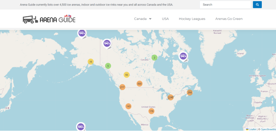The height and width of the screenshot is (131, 276).
Task: Open the Hockey Leagues page
Action: tap(192, 19)
